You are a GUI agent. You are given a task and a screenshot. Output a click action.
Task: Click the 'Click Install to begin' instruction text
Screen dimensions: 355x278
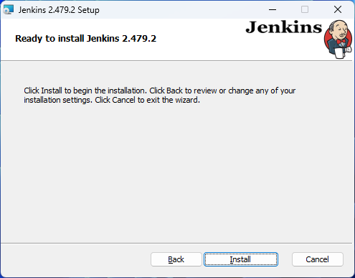click(x=159, y=95)
